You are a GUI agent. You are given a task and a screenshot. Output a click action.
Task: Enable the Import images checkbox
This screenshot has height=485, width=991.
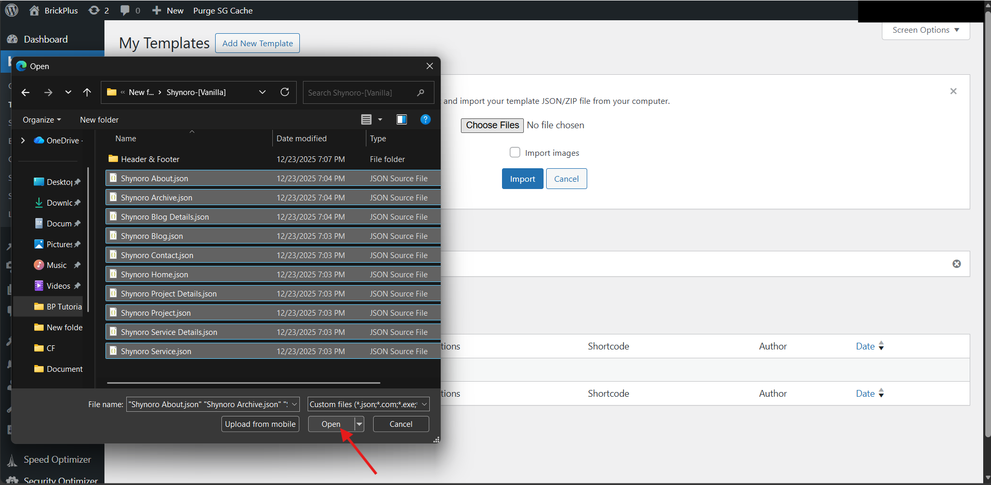tap(515, 152)
